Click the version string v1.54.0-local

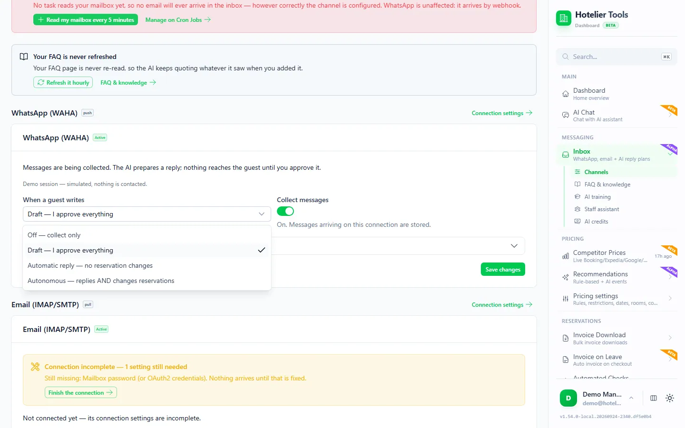tap(606, 416)
